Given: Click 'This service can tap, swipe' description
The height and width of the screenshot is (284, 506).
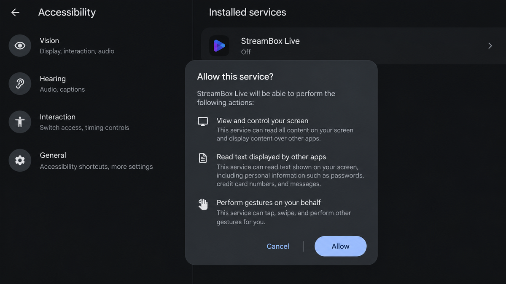Looking at the screenshot, I should pyautogui.click(x=284, y=217).
